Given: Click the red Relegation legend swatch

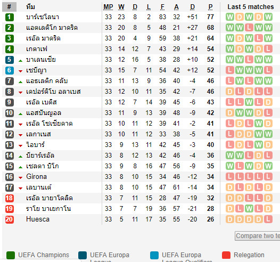Looking at the screenshot, I should [226, 255].
